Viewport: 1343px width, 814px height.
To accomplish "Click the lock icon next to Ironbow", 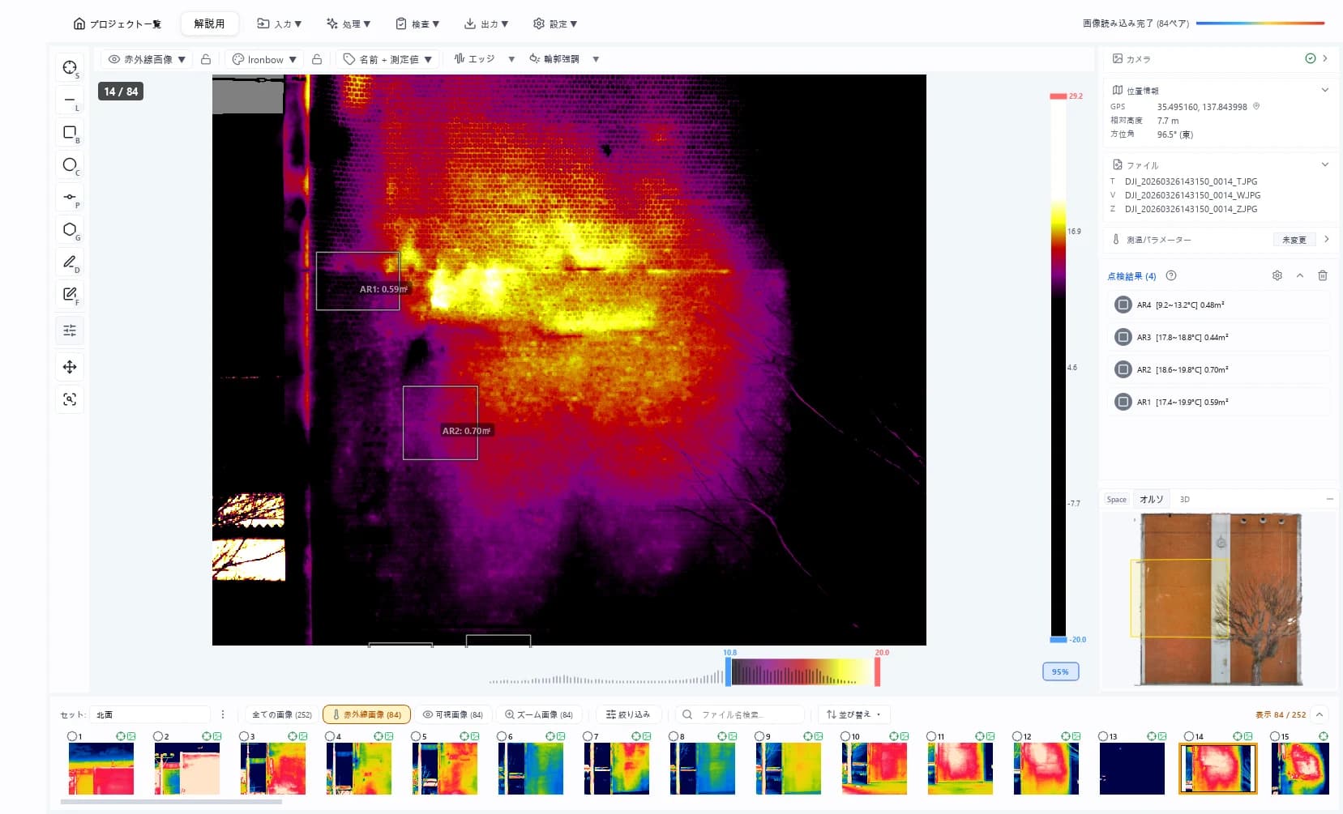I will (x=317, y=59).
